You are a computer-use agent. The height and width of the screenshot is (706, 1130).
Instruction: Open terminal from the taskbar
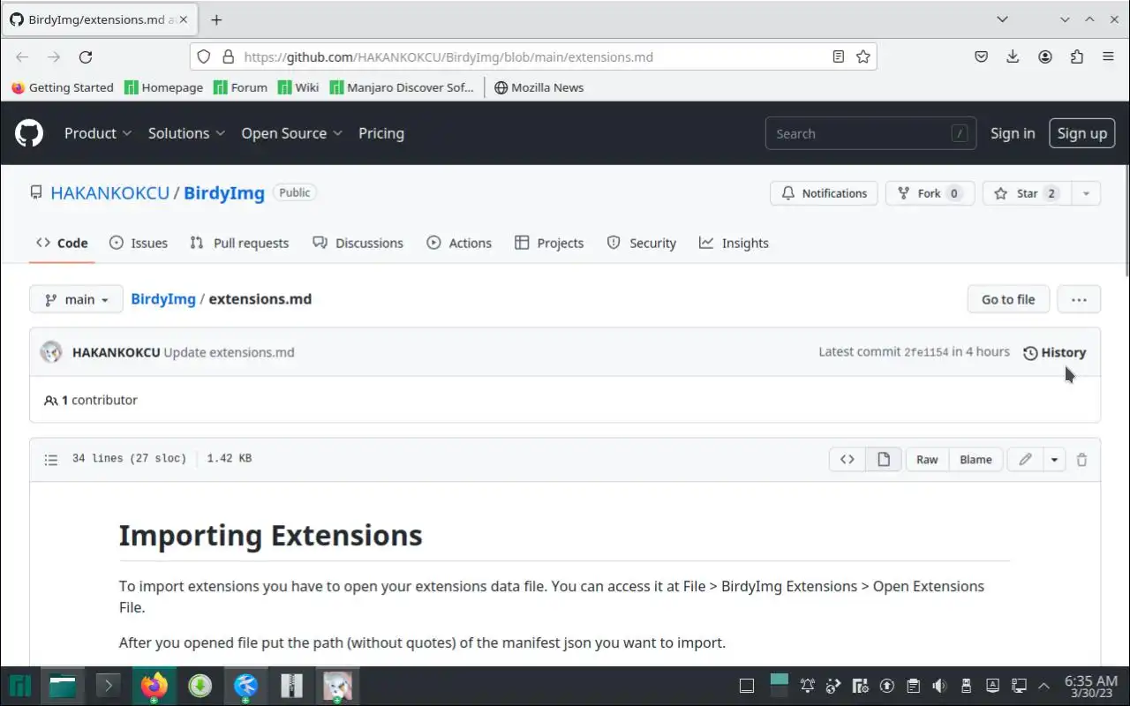pyautogui.click(x=108, y=686)
